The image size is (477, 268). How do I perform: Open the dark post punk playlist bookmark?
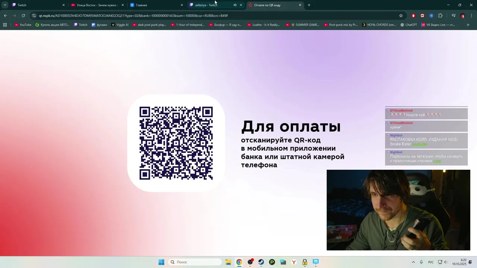(x=149, y=25)
